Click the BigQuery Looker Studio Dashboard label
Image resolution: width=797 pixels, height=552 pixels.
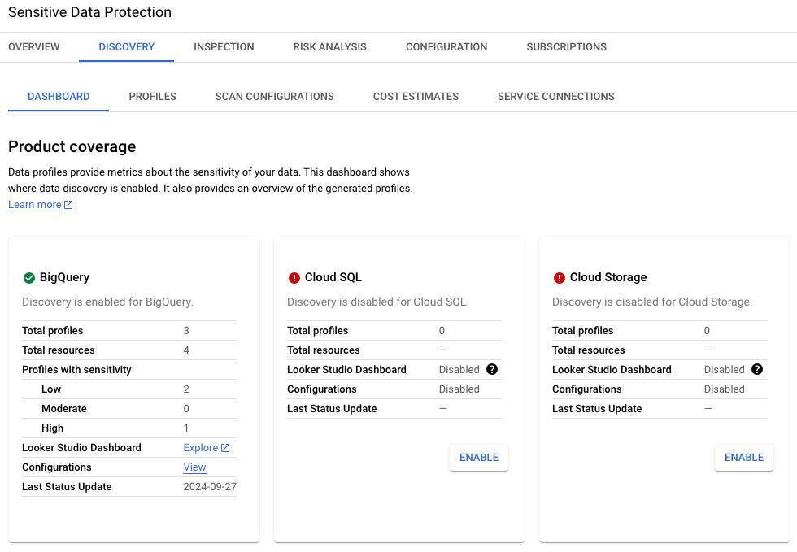[x=81, y=448]
